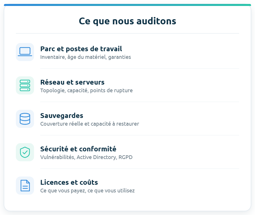The height and width of the screenshot is (215, 255).
Task: Click 'Ce que vous payez, ce que vous utilisez'
Action: tap(88, 191)
